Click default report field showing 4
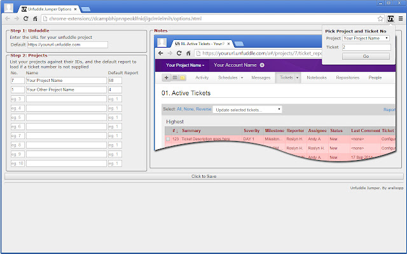Screen dimensions: 407x254 [115, 90]
